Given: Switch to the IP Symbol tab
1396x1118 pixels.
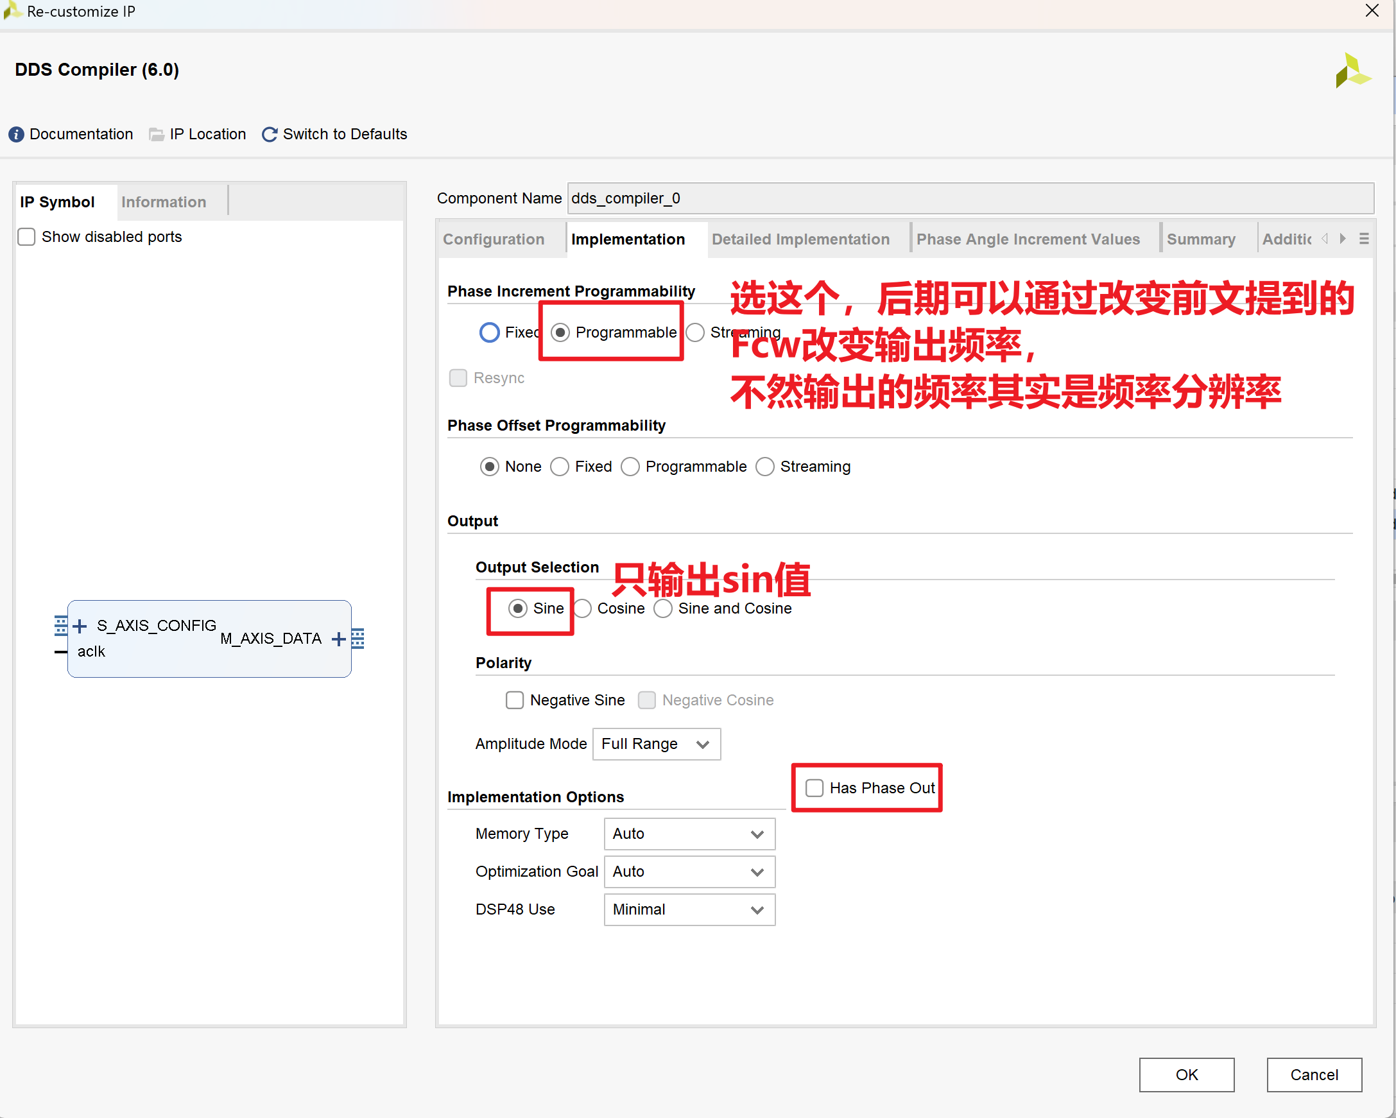Looking at the screenshot, I should click(x=58, y=202).
